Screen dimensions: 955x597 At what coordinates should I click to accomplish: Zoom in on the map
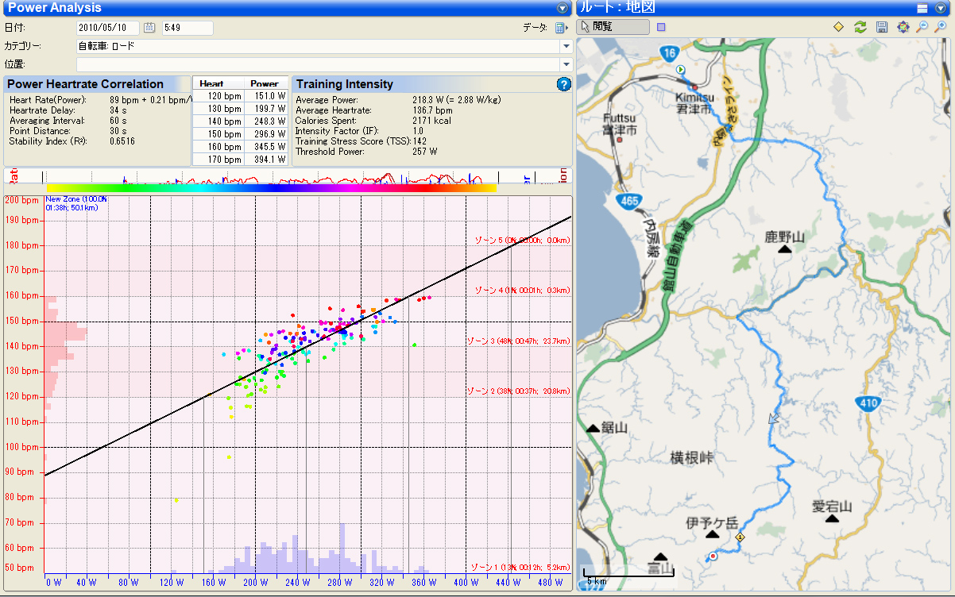point(942,27)
